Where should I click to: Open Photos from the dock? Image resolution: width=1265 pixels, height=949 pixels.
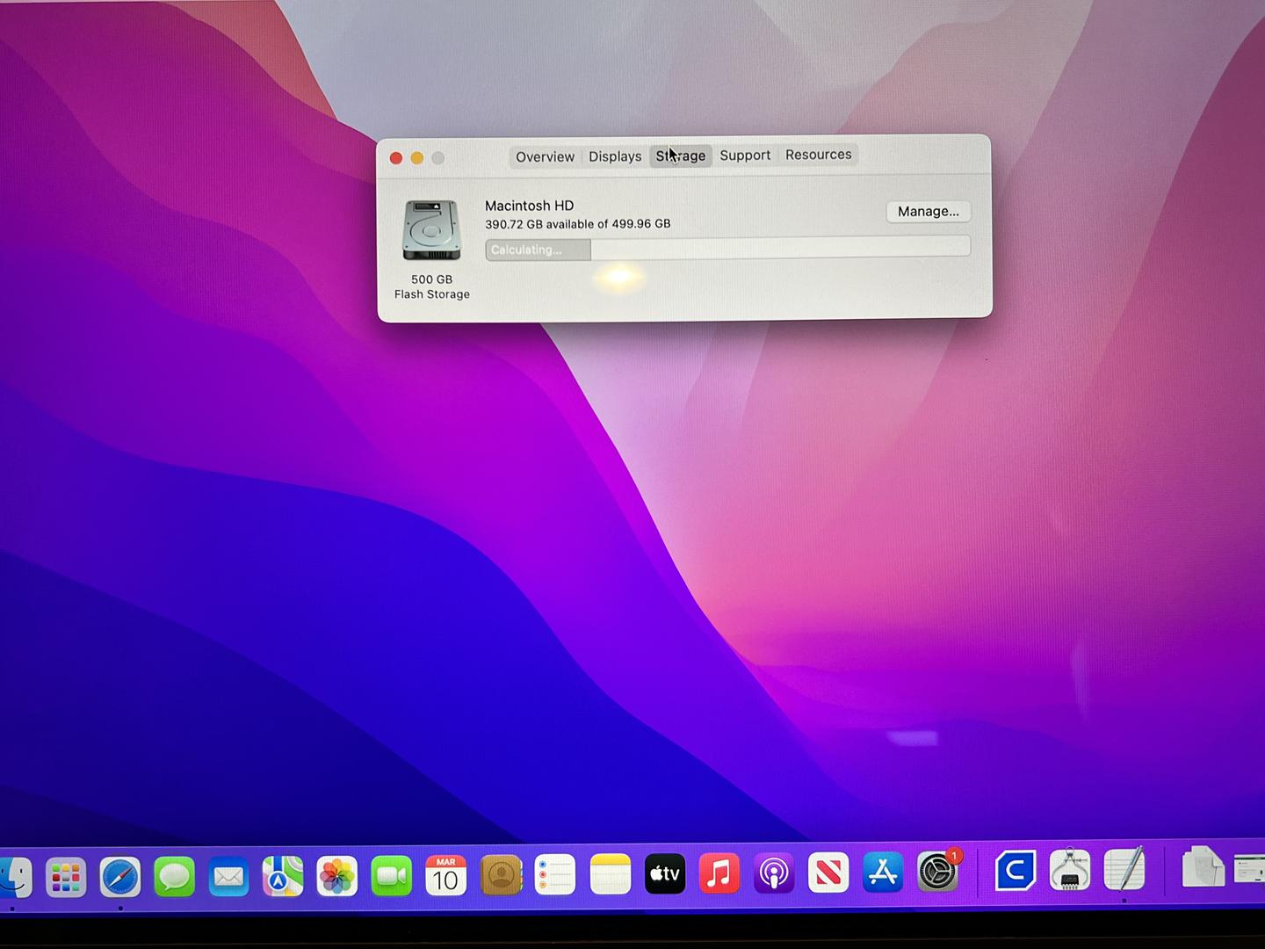[x=337, y=876]
